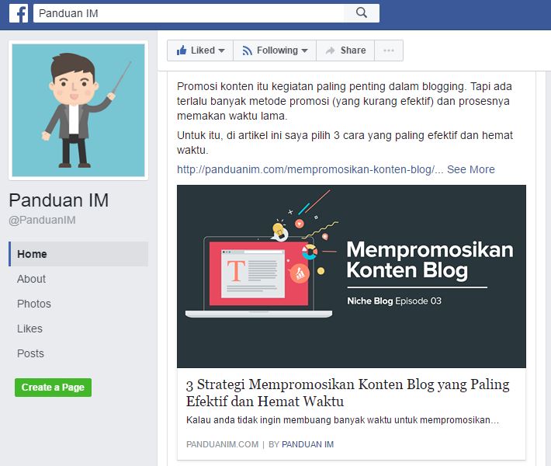This screenshot has height=466, width=551.
Task: Click the search magnifier icon
Action: click(x=361, y=13)
